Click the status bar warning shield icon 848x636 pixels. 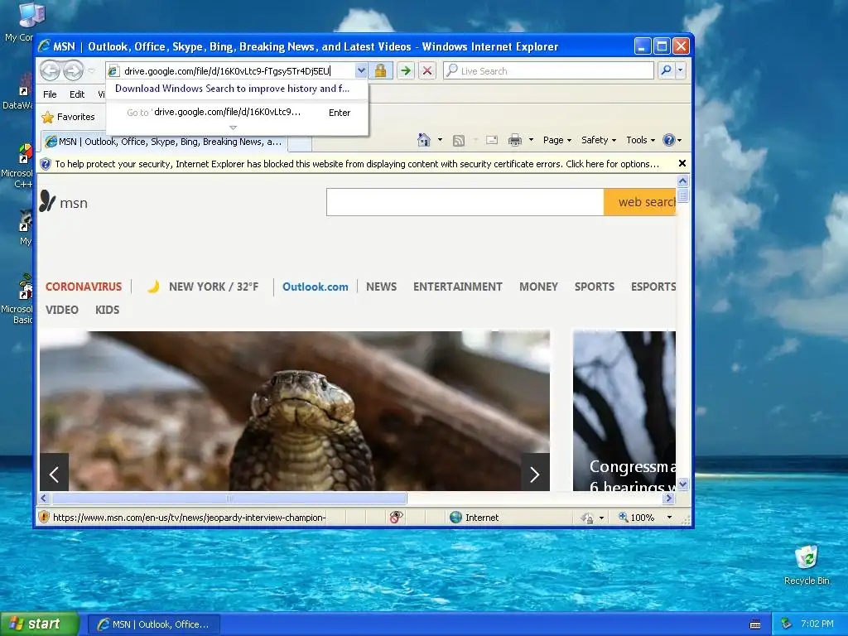44,517
